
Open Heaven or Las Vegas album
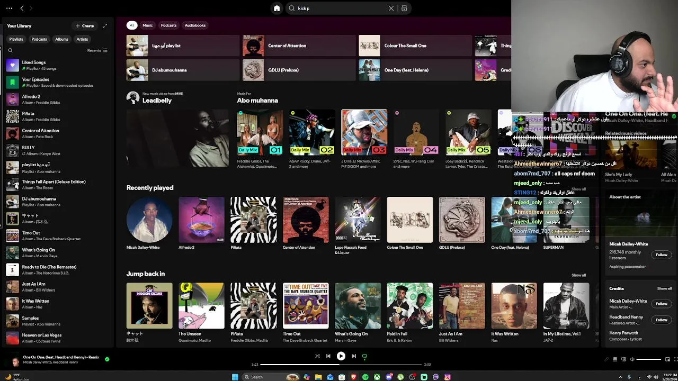tap(57, 338)
